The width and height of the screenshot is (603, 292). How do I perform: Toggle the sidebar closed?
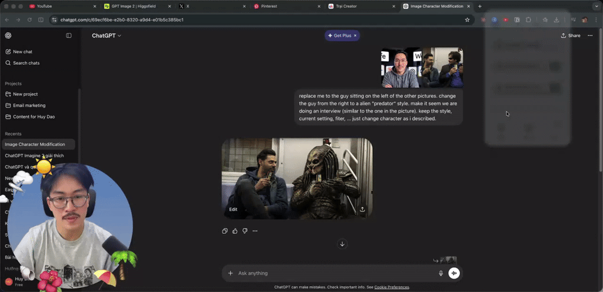pos(69,35)
